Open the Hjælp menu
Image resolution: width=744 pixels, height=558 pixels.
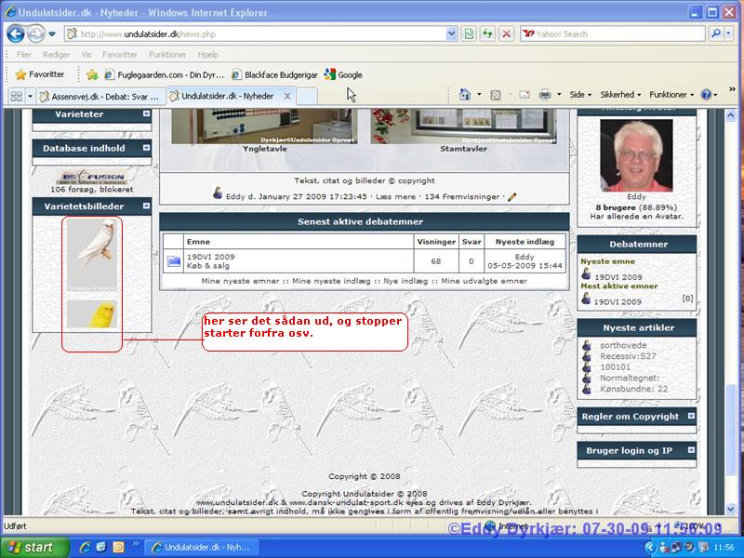207,55
